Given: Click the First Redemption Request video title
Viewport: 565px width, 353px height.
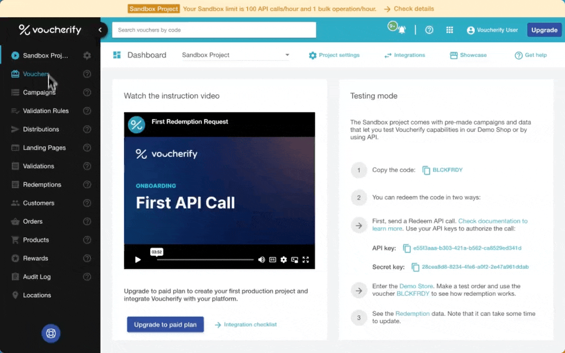Looking at the screenshot, I should pyautogui.click(x=190, y=122).
